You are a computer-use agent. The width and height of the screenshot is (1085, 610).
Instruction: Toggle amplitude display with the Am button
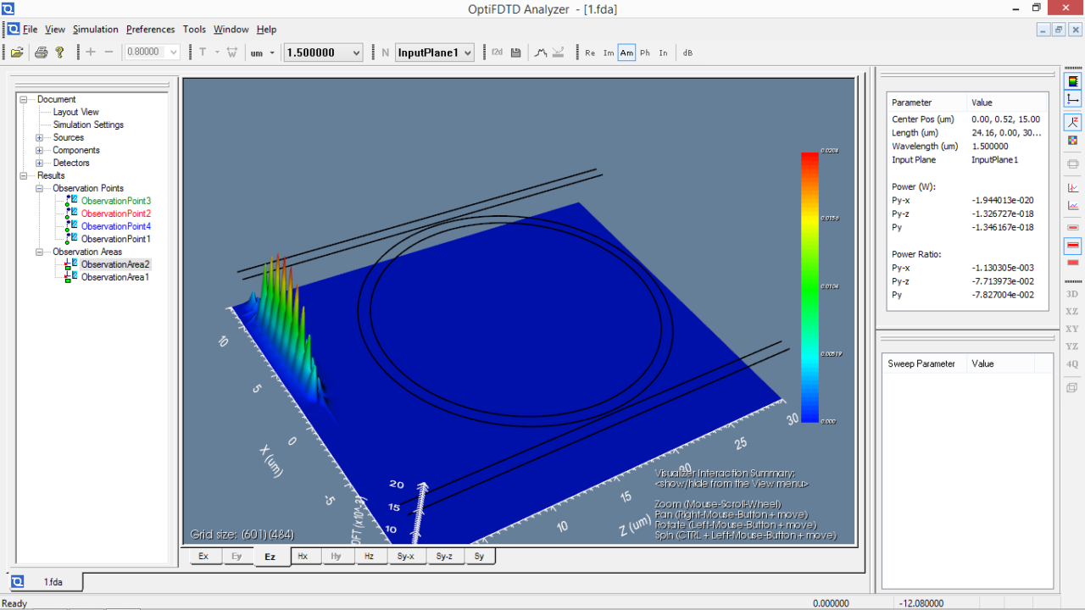(626, 52)
